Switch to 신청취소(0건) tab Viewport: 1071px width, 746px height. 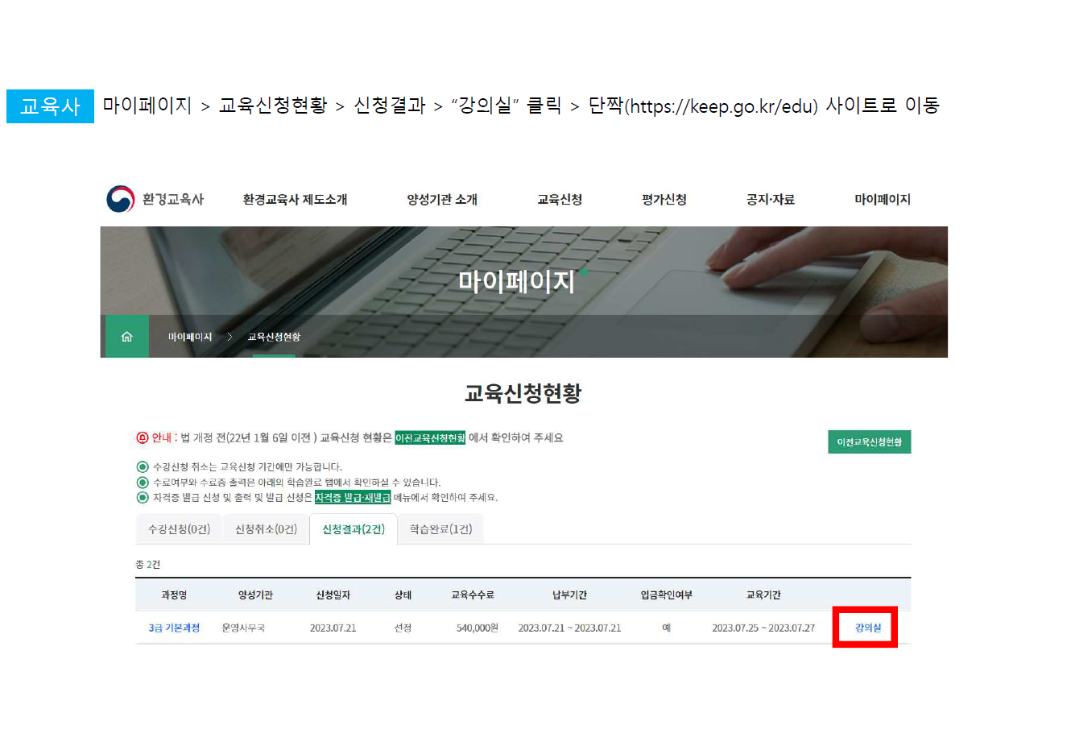click(266, 529)
